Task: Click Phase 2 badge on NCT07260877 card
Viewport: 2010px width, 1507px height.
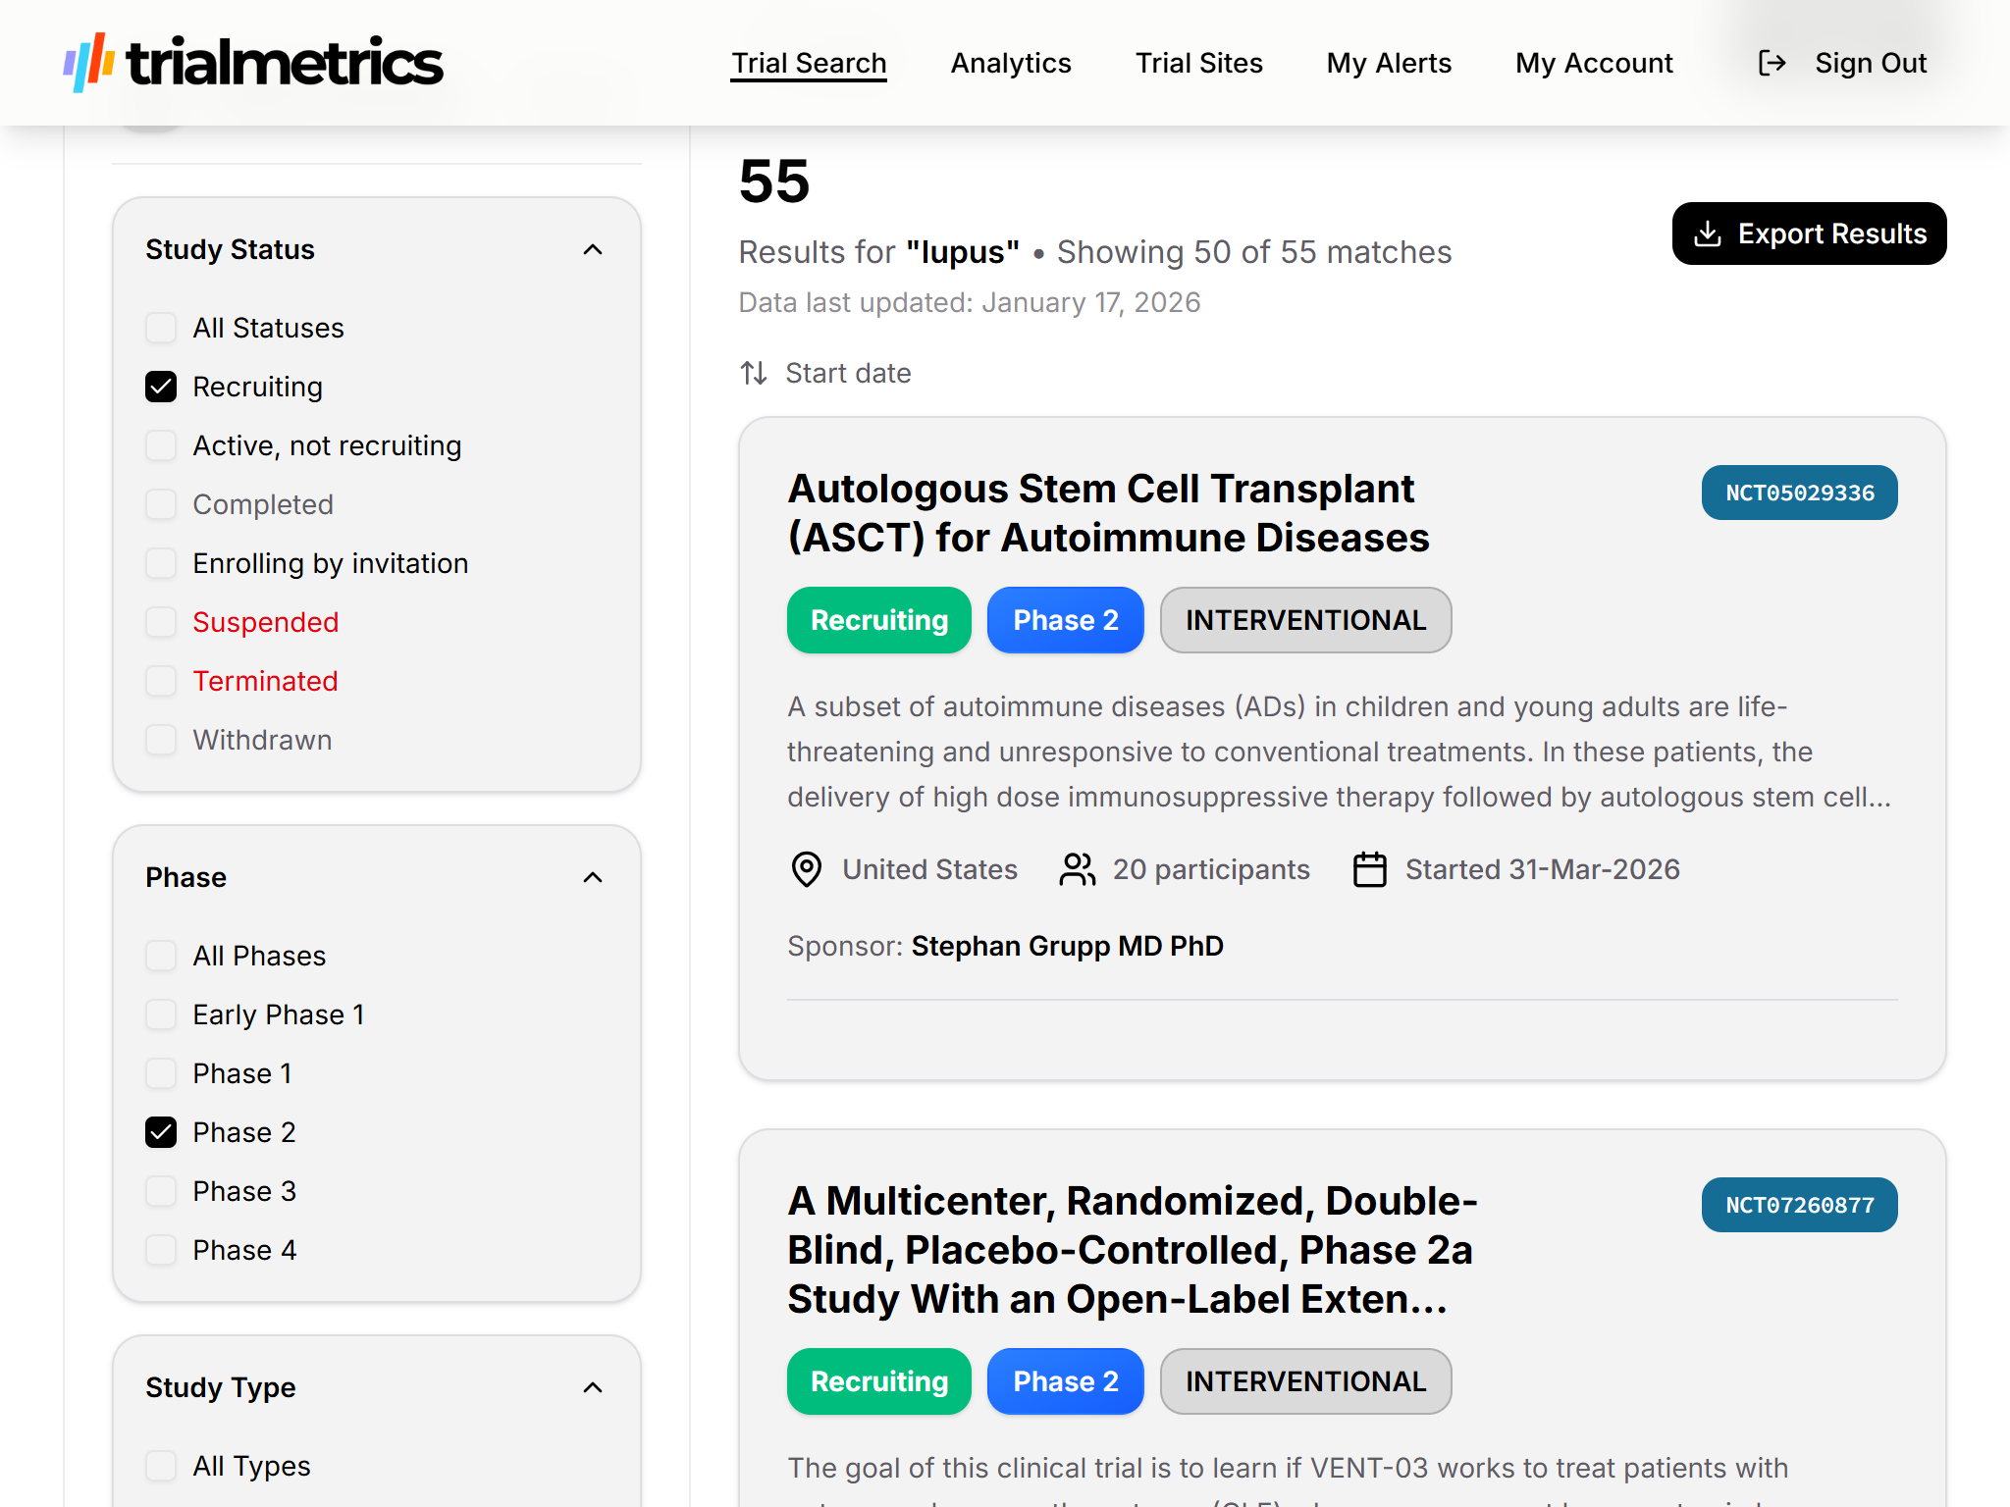Action: coord(1065,1381)
